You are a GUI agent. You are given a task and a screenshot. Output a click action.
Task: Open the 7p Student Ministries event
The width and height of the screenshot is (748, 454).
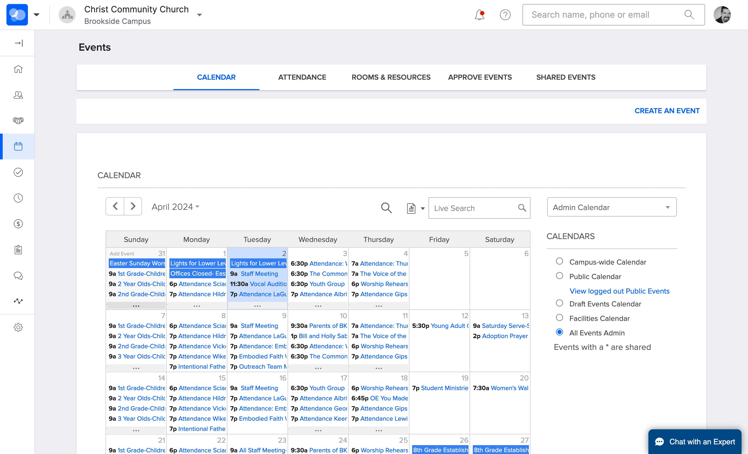point(440,388)
